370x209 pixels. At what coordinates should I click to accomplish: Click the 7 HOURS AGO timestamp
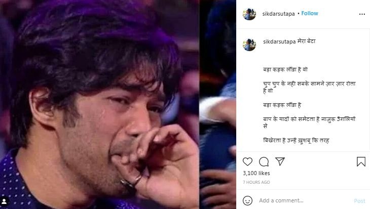(256, 182)
